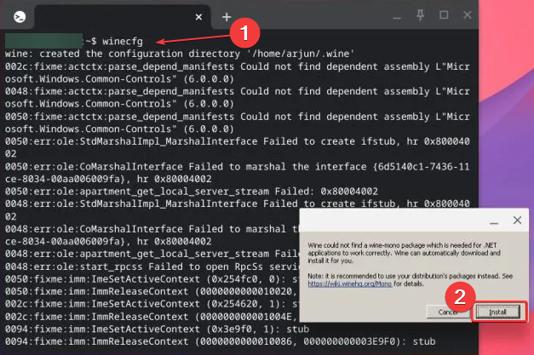The height and width of the screenshot is (355, 534).
Task: Click the '0048:err:ole:start_rpcss Failed to open' line
Action: coord(152,266)
